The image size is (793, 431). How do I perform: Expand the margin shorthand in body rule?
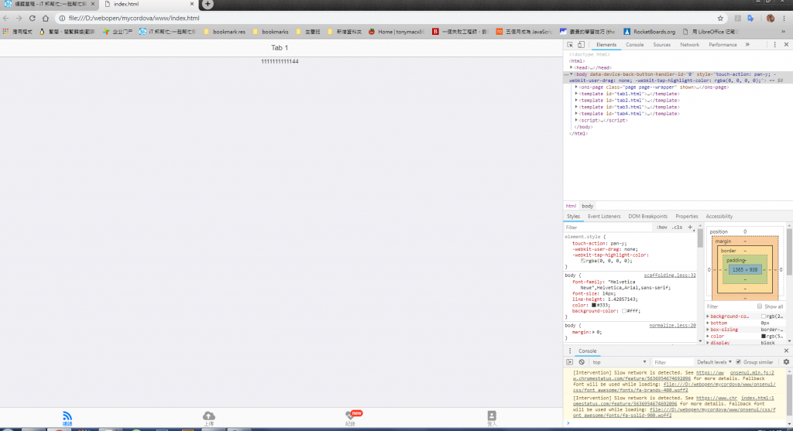pyautogui.click(x=594, y=332)
